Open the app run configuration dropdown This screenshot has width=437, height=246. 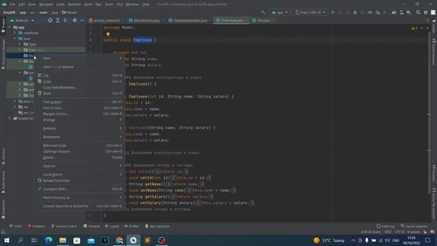279,12
